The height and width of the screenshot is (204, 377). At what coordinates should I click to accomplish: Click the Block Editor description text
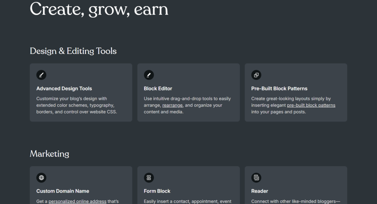187,105
